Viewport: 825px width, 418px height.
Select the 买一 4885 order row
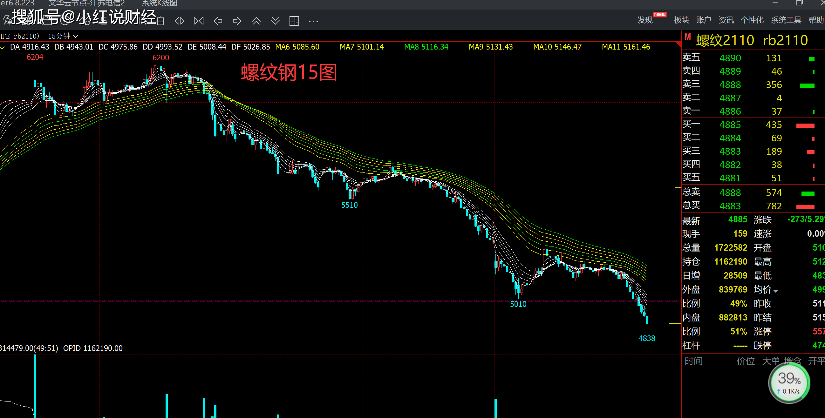coord(753,125)
